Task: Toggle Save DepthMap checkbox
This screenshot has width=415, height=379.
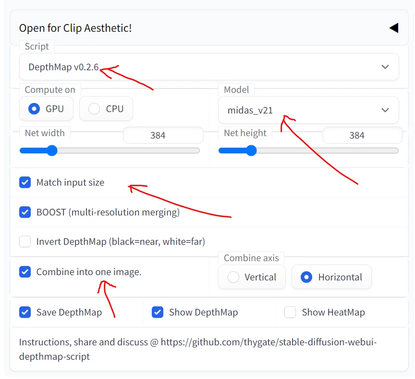Action: 25,312
